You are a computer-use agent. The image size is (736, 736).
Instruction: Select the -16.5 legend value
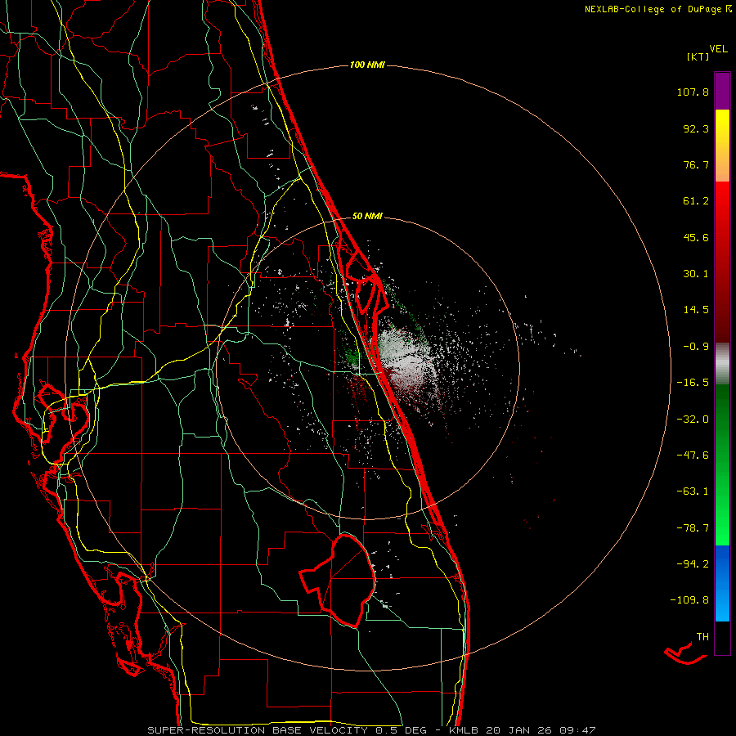(693, 383)
